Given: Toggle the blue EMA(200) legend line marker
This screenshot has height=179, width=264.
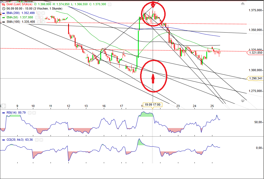Looking at the screenshot, I should [4, 13].
